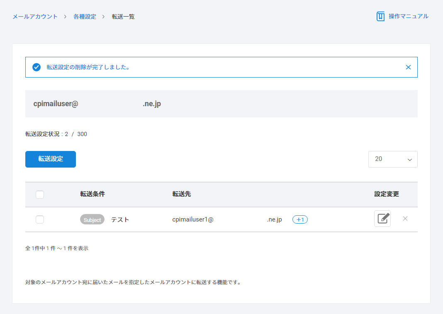
Task: Edit the テスト forwarding rule
Action: point(382,219)
